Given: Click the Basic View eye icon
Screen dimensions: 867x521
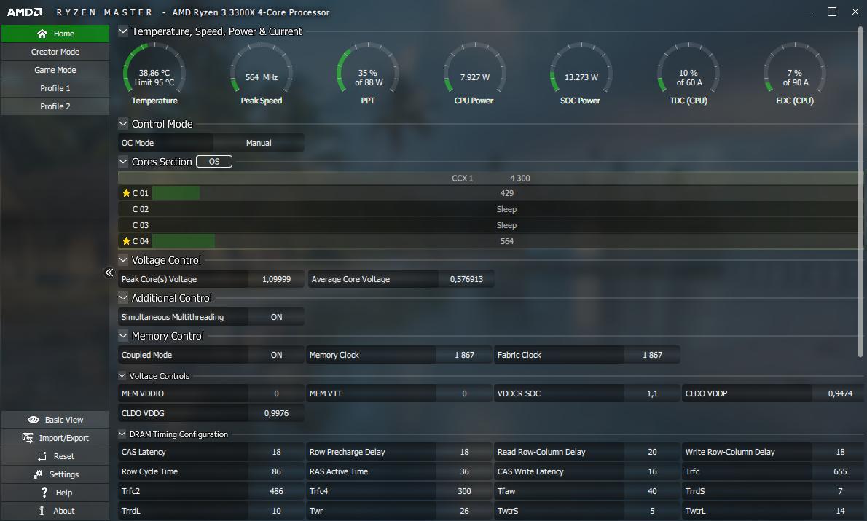Looking at the screenshot, I should point(34,420).
